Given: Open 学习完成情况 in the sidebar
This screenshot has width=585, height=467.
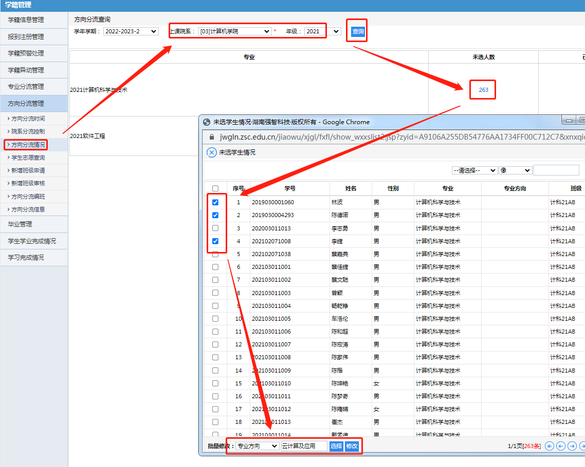Looking at the screenshot, I should [34, 257].
